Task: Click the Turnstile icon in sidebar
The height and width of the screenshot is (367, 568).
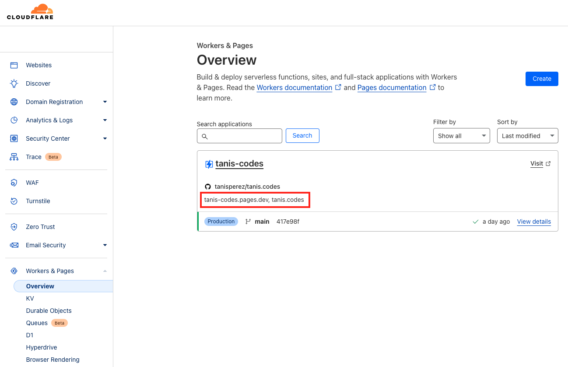Action: [x=14, y=201]
